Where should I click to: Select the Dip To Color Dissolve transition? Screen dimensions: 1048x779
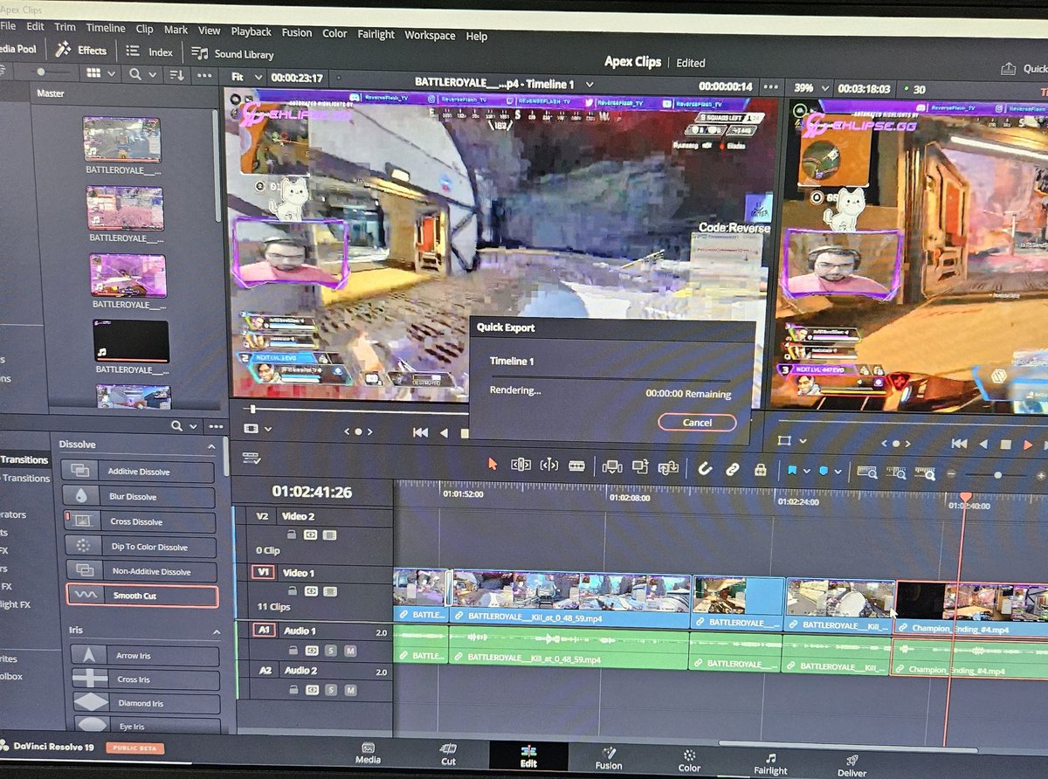click(x=140, y=547)
